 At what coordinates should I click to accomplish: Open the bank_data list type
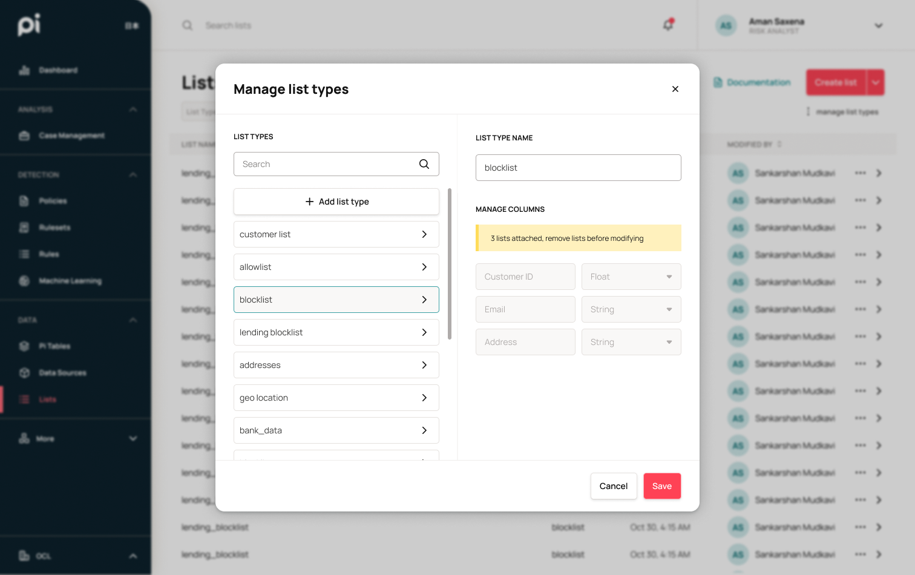(336, 430)
